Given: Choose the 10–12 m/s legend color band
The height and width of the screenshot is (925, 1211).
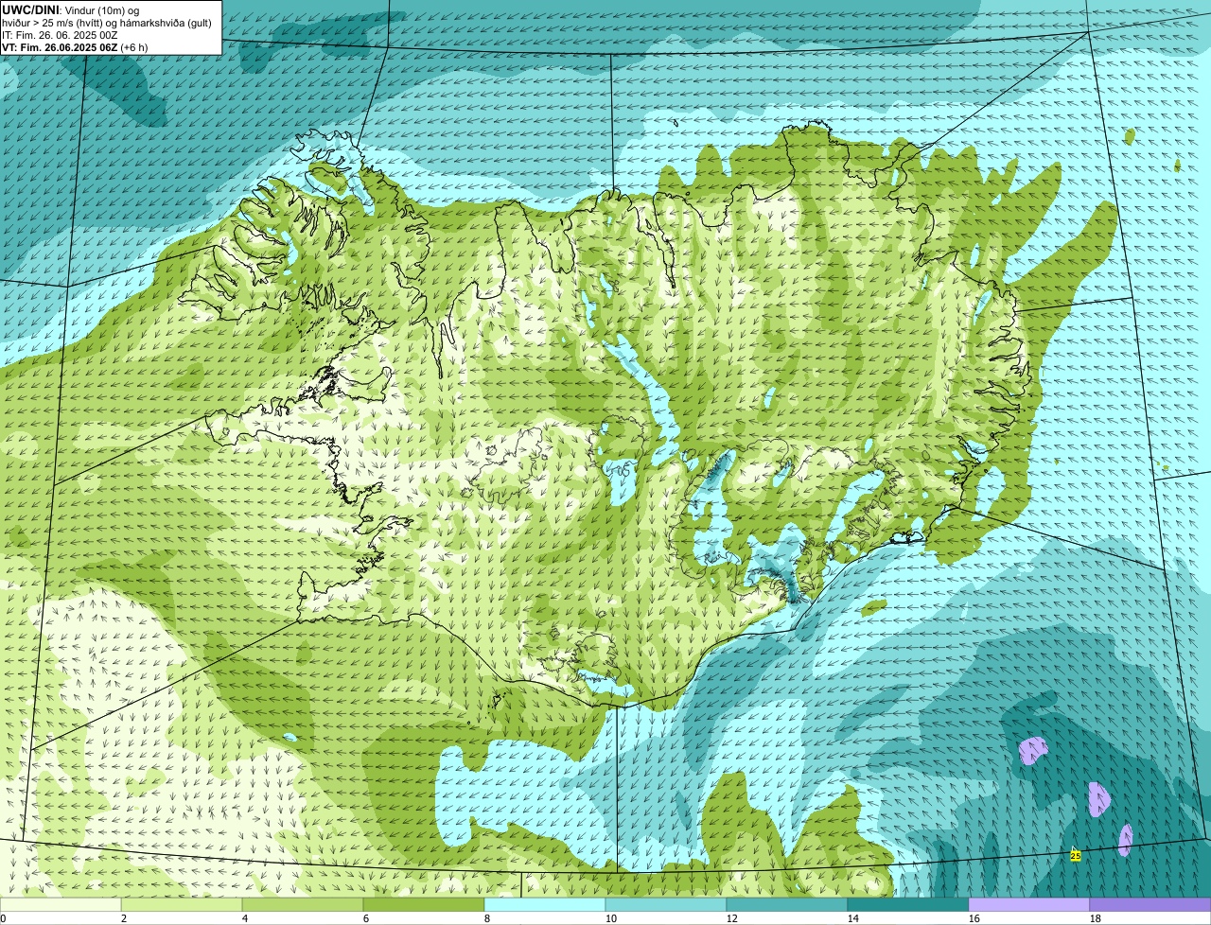Looking at the screenshot, I should (x=666, y=905).
